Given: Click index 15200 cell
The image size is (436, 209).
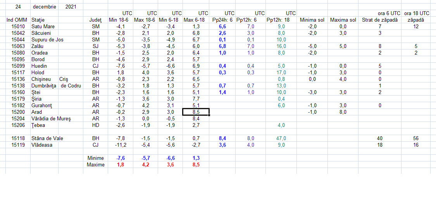Looking at the screenshot, I should tap(18, 112).
